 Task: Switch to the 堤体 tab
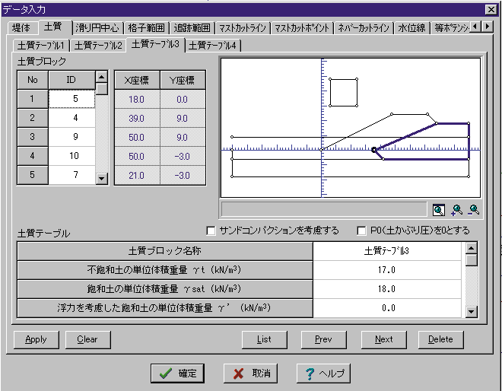pos(23,27)
